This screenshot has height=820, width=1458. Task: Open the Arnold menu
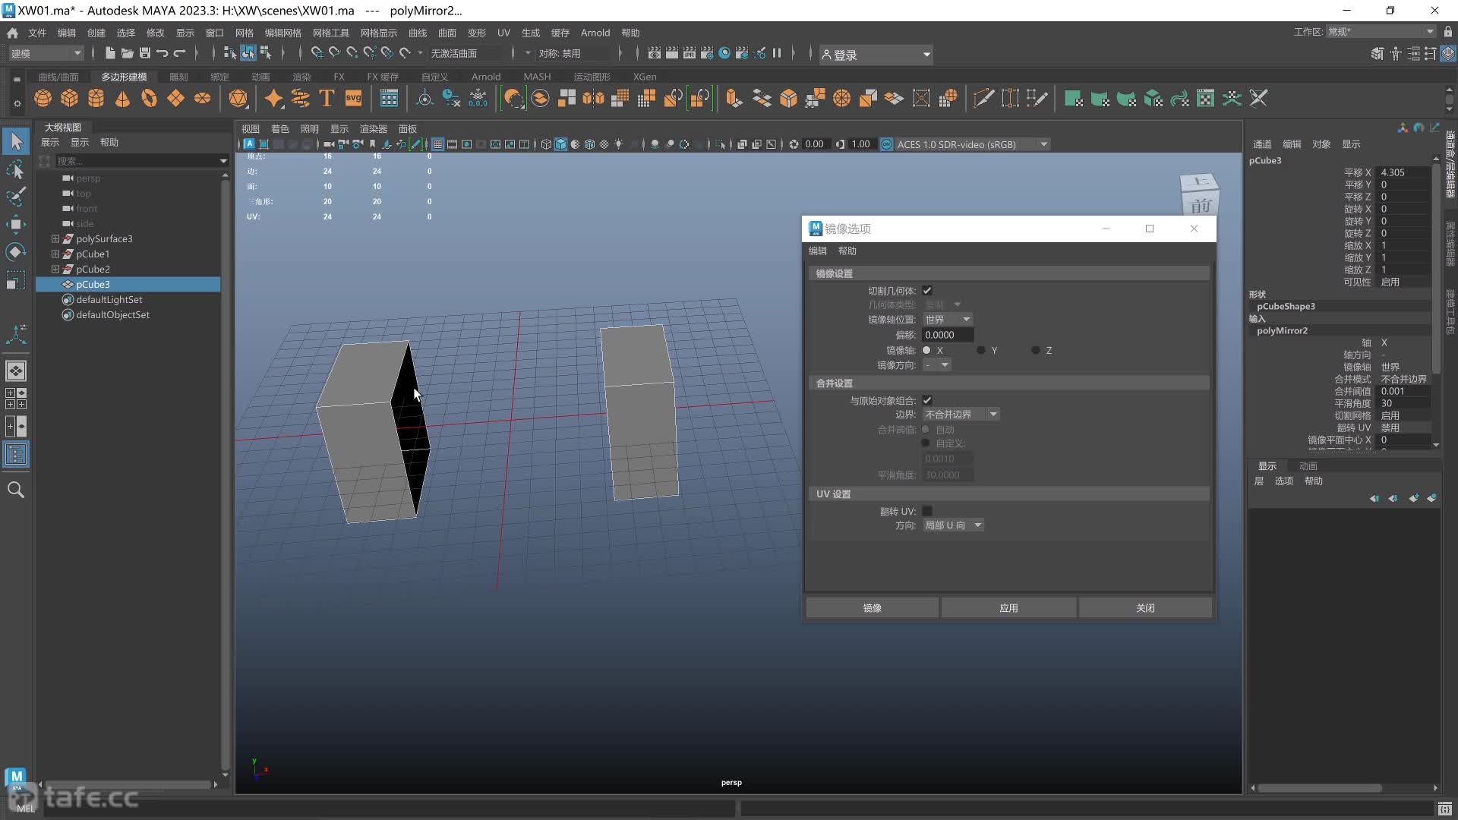(595, 33)
